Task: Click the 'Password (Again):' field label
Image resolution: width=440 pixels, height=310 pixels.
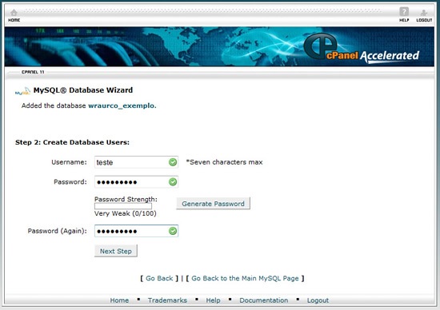Action: [x=58, y=231]
